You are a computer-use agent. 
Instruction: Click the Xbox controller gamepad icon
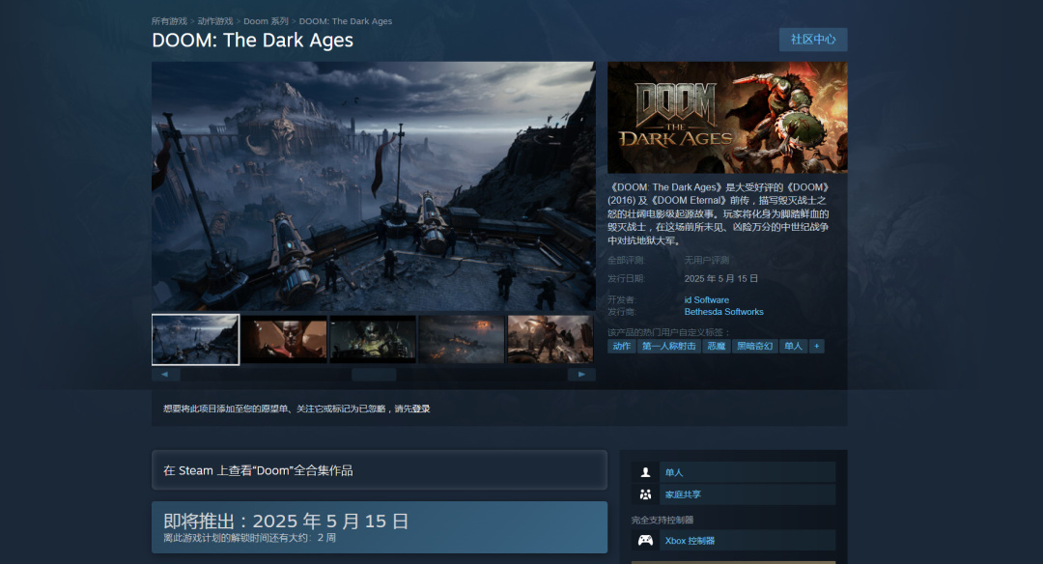645,540
